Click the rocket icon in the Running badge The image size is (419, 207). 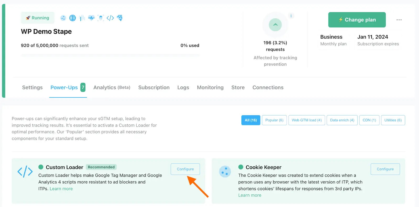point(28,18)
